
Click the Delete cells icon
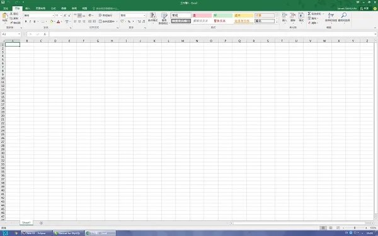(293, 16)
